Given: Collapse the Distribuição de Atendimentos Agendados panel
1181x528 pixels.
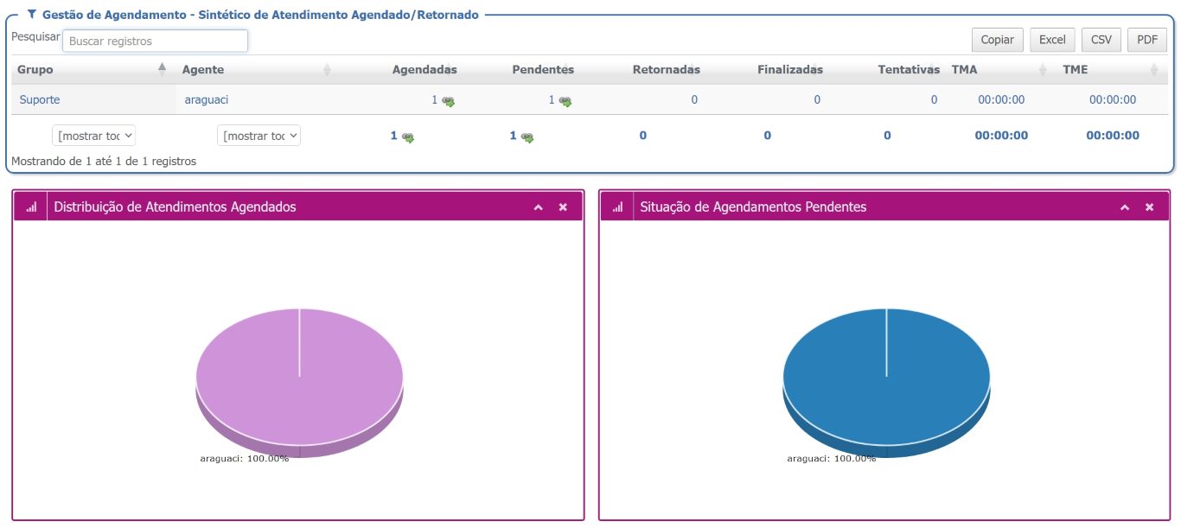Looking at the screenshot, I should coord(539,207).
